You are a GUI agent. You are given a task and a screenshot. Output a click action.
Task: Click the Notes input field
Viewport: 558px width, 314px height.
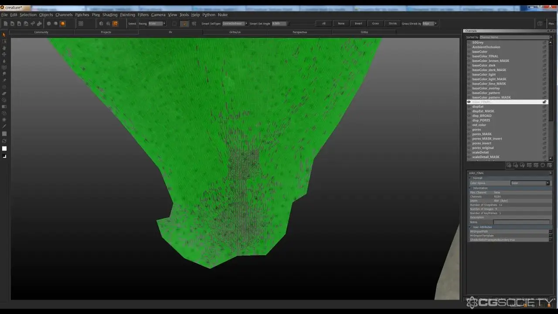point(521,222)
